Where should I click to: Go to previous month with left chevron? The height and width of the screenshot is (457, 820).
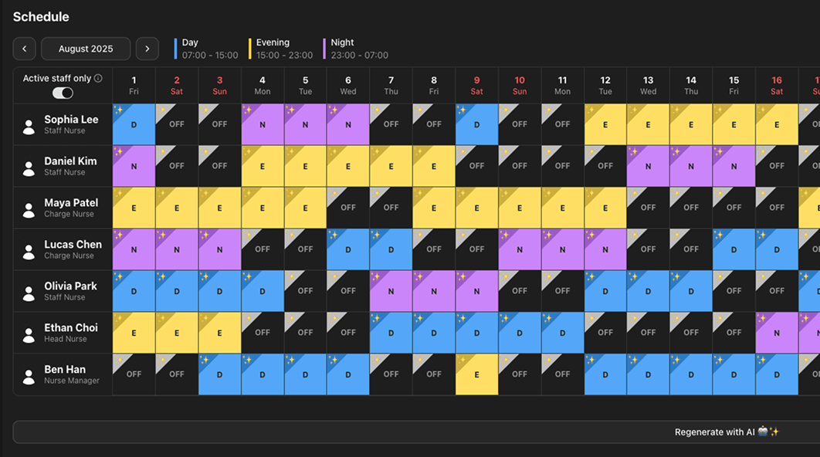(25, 49)
